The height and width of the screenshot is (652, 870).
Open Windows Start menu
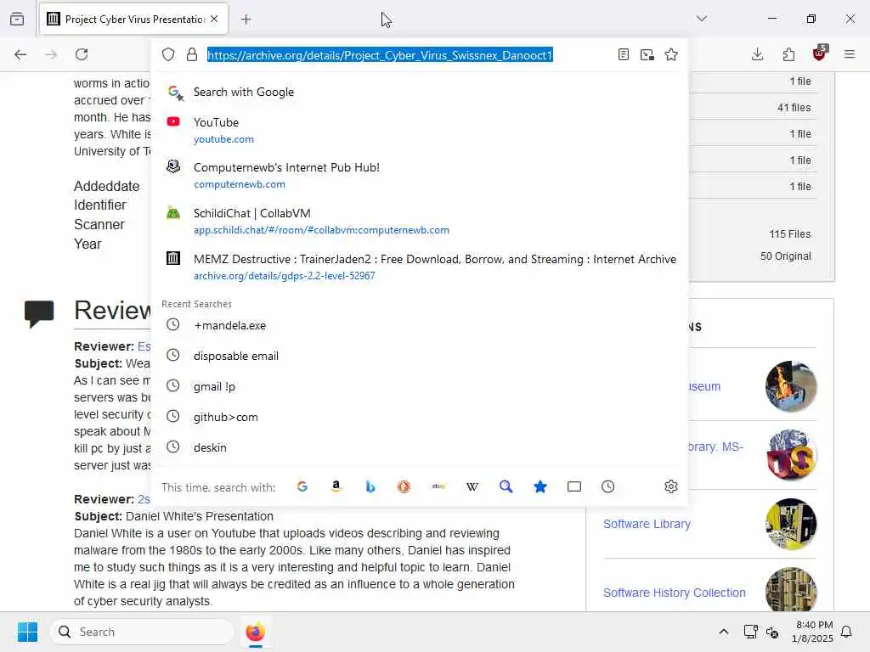[x=27, y=632]
